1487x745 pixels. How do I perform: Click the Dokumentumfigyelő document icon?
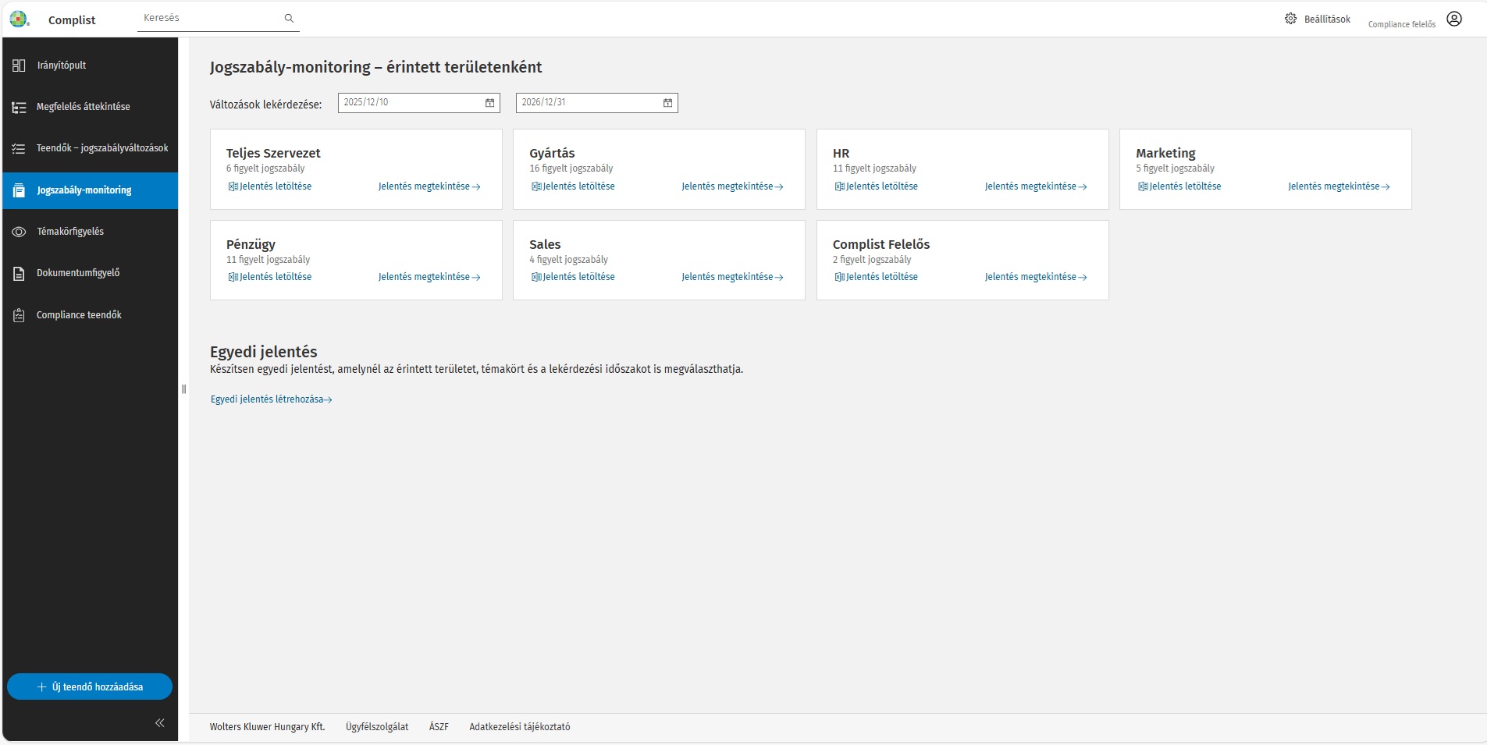pos(19,274)
